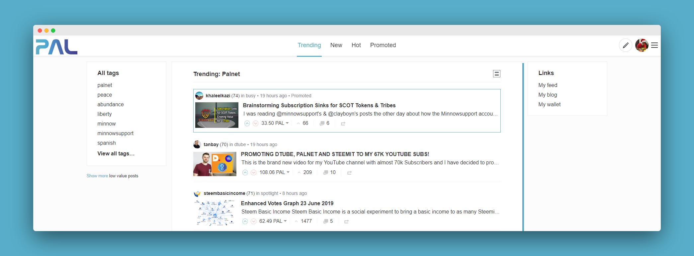
Task: Expand the 108.06 PAL payout dropdown
Action: [275, 172]
